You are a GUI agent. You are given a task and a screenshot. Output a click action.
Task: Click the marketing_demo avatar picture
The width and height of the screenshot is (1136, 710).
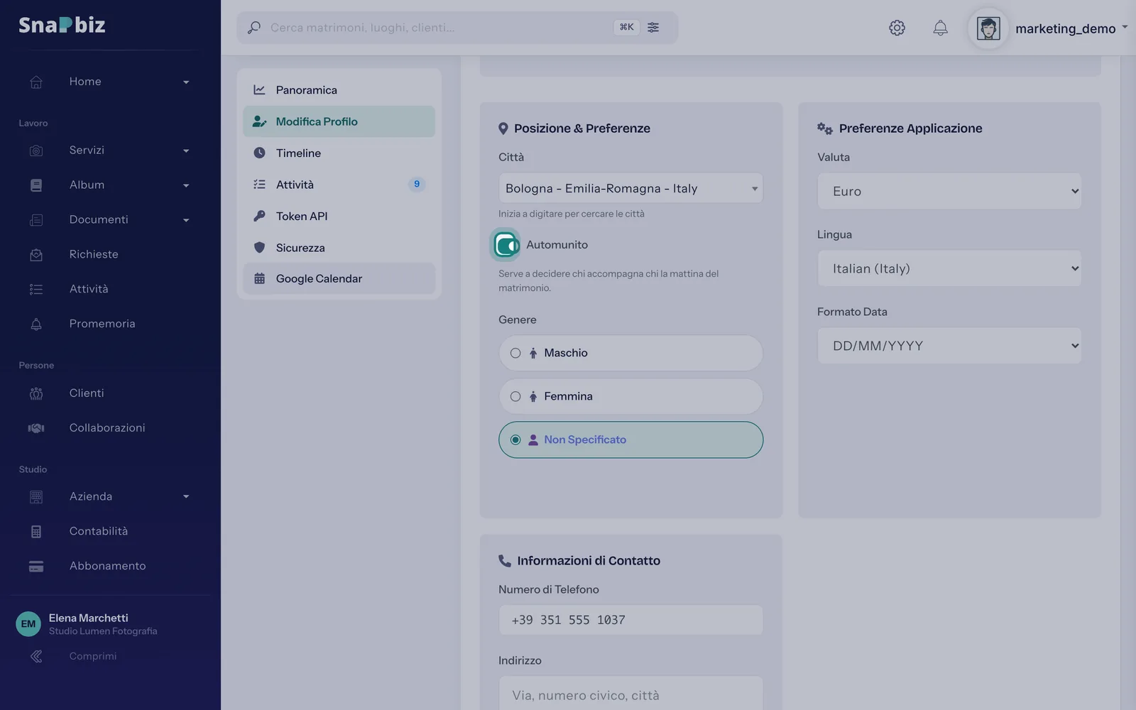988,28
